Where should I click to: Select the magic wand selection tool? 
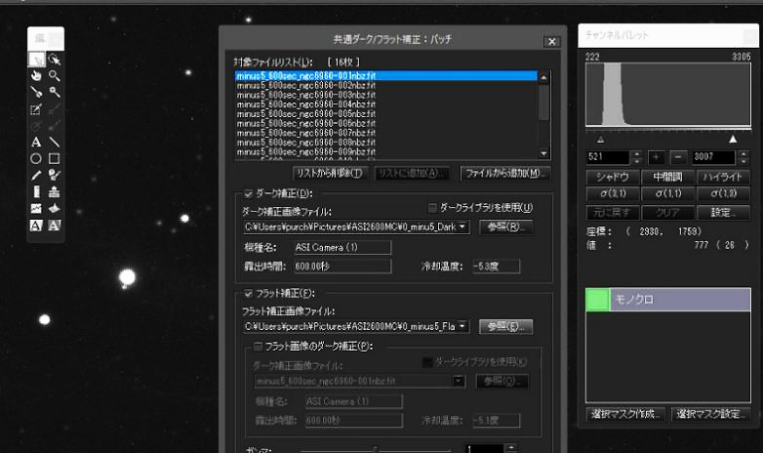[x=55, y=60]
